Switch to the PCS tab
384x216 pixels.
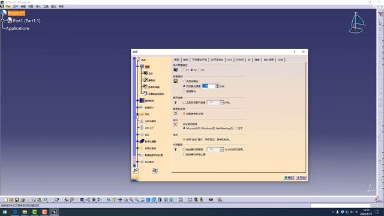click(229, 60)
